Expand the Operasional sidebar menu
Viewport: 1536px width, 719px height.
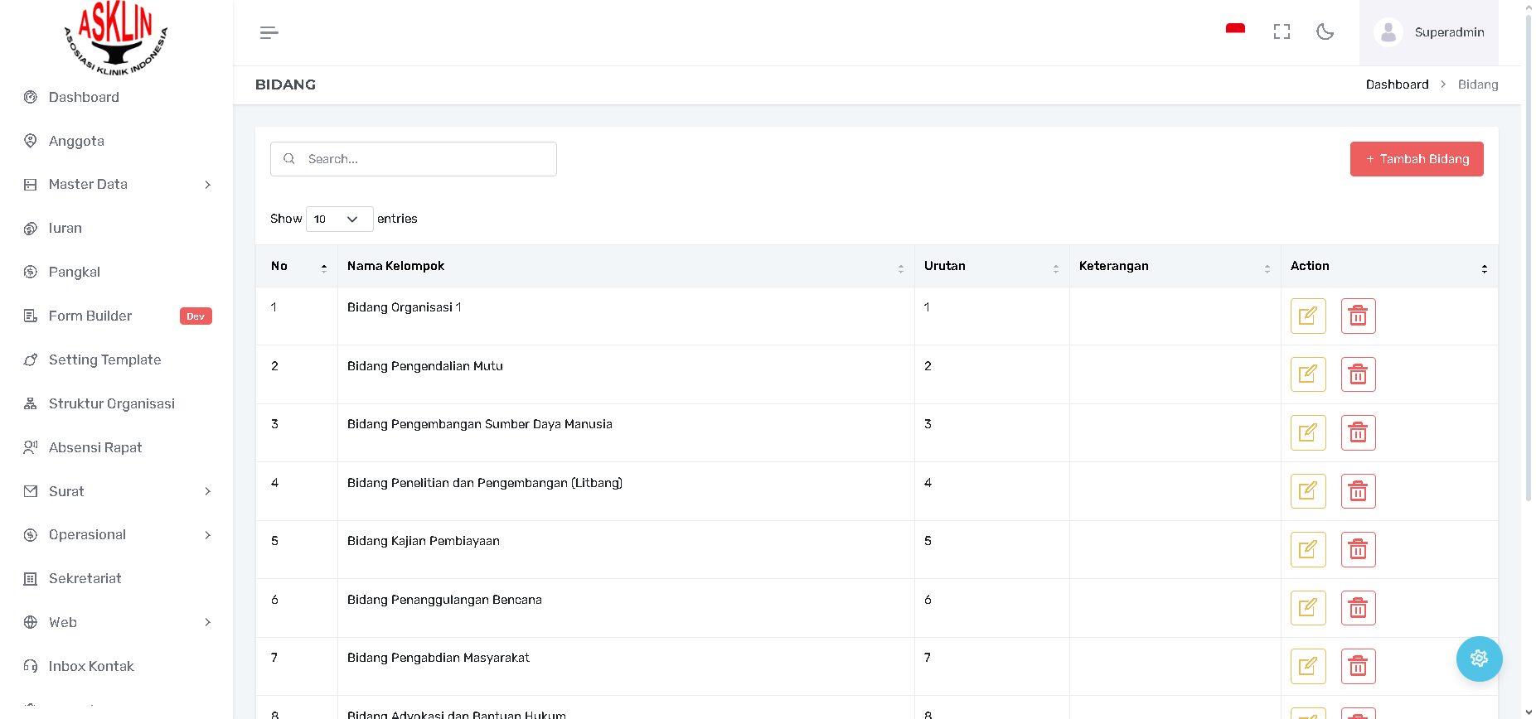pos(117,535)
